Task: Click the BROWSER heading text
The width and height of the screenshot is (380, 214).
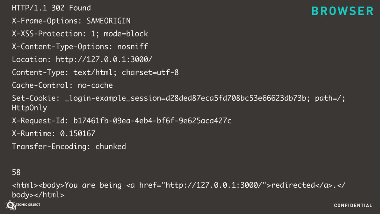Action: [x=343, y=11]
